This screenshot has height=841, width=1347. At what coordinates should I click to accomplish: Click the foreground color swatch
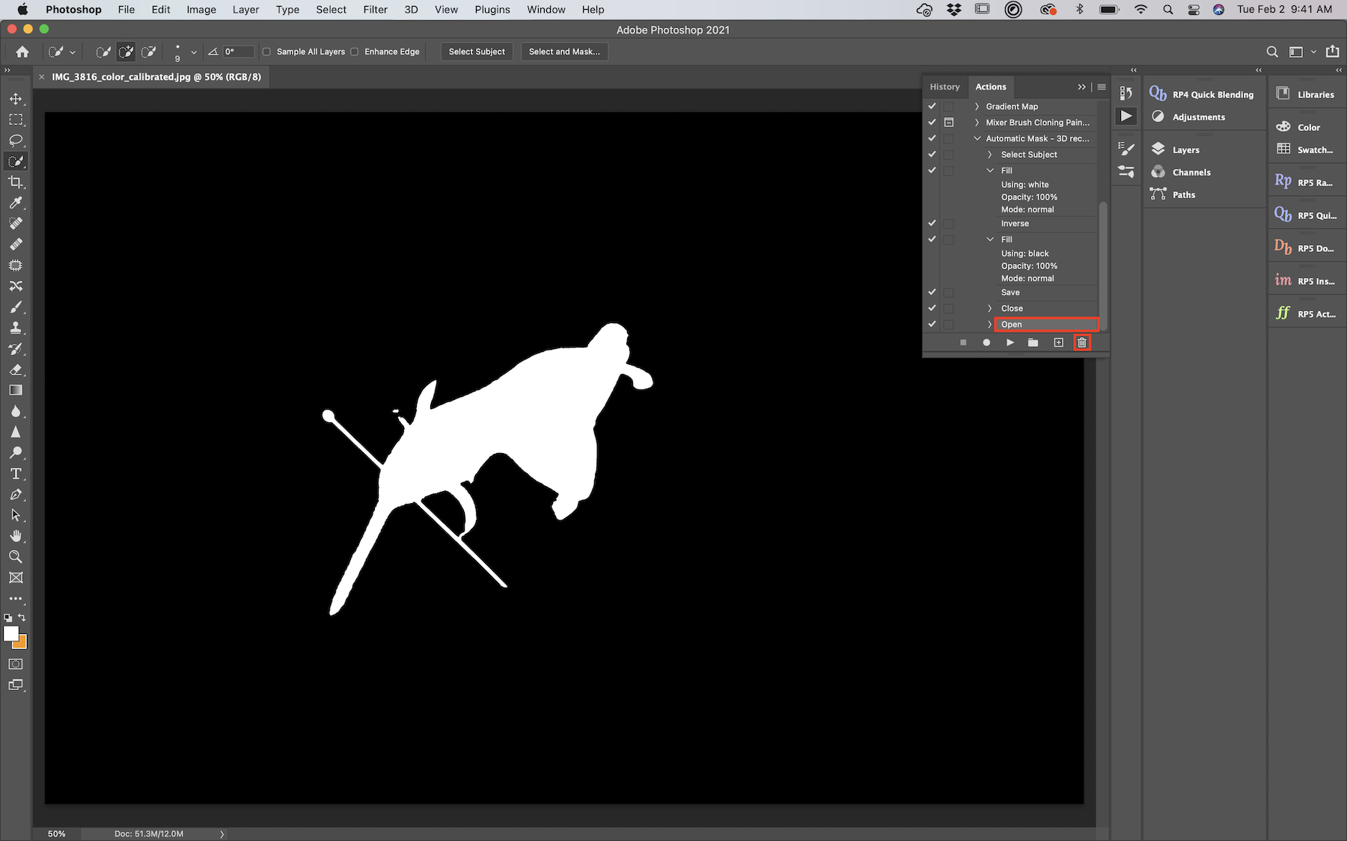pyautogui.click(x=10, y=633)
